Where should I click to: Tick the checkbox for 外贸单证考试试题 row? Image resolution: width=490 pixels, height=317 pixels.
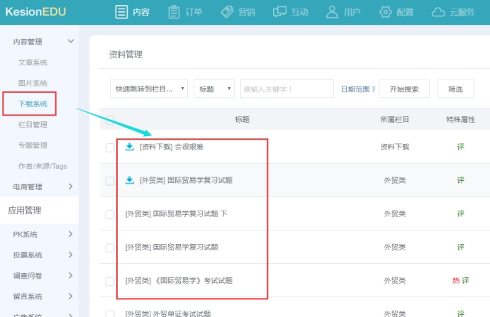coord(110,313)
